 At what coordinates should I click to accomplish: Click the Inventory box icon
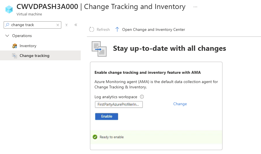point(15,46)
